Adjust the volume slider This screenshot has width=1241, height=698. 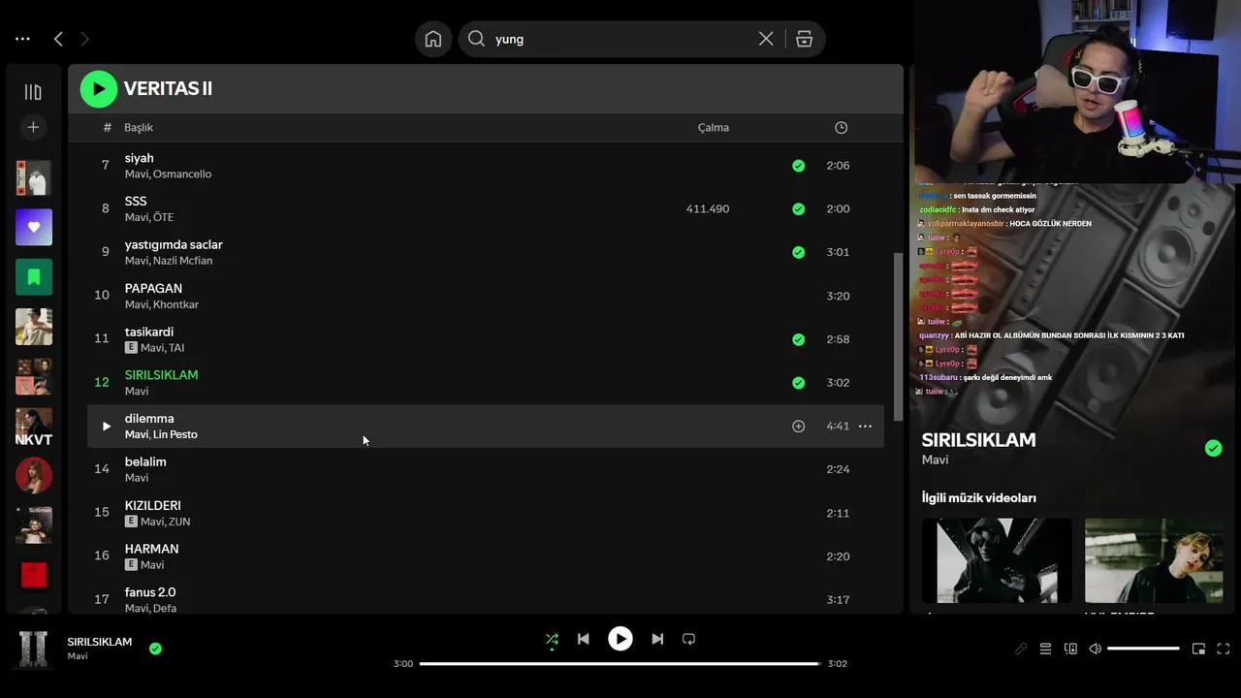point(1144,649)
